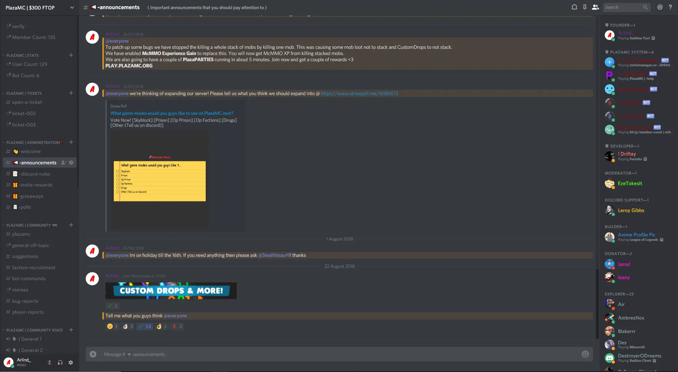Create channel in PLAZAMC | STATS category
Screen dimensions: 678x372
[71, 55]
